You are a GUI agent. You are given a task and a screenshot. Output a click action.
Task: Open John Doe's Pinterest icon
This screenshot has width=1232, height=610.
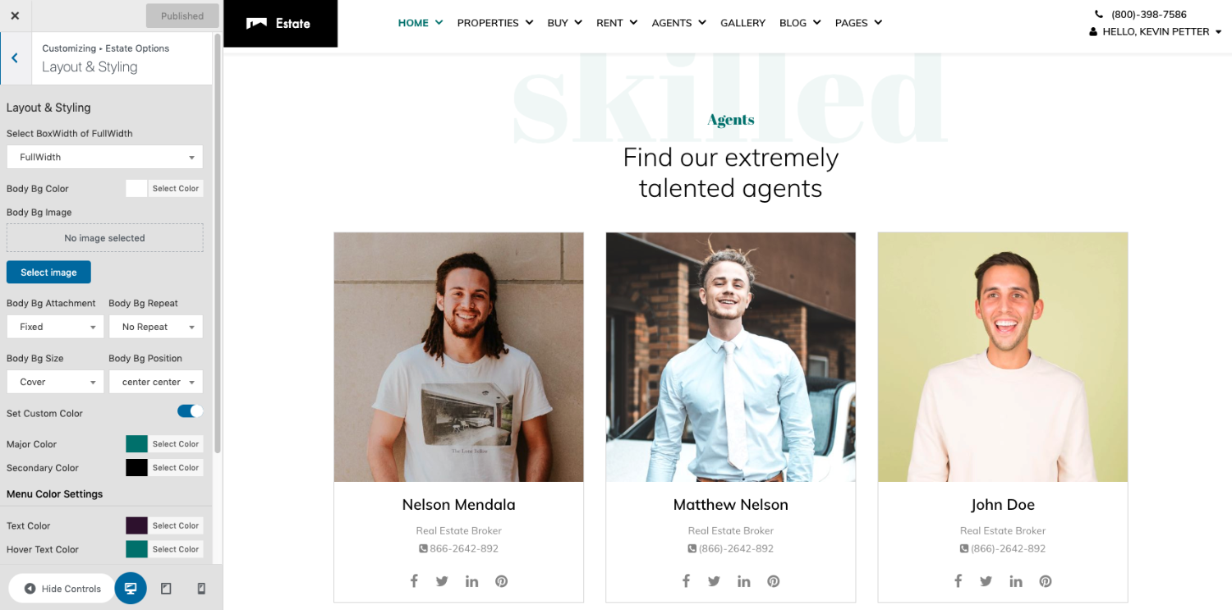click(x=1046, y=581)
